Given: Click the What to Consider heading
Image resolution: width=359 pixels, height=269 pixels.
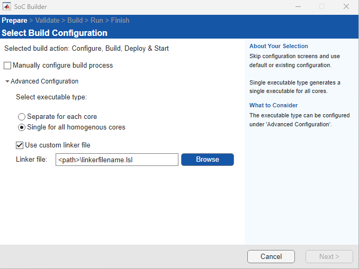Looking at the screenshot, I should coord(273,105).
